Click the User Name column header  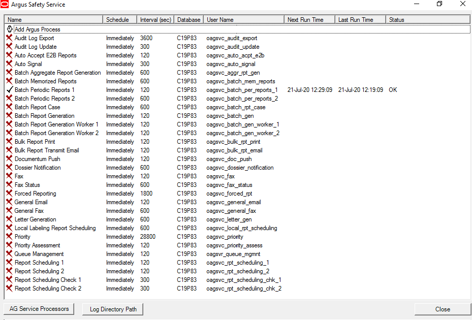[244, 20]
